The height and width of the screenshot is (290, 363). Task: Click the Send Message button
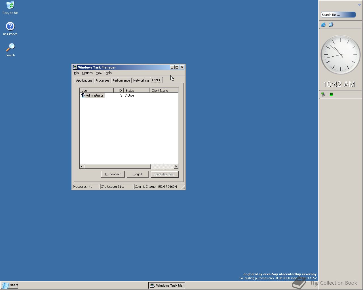165,174
